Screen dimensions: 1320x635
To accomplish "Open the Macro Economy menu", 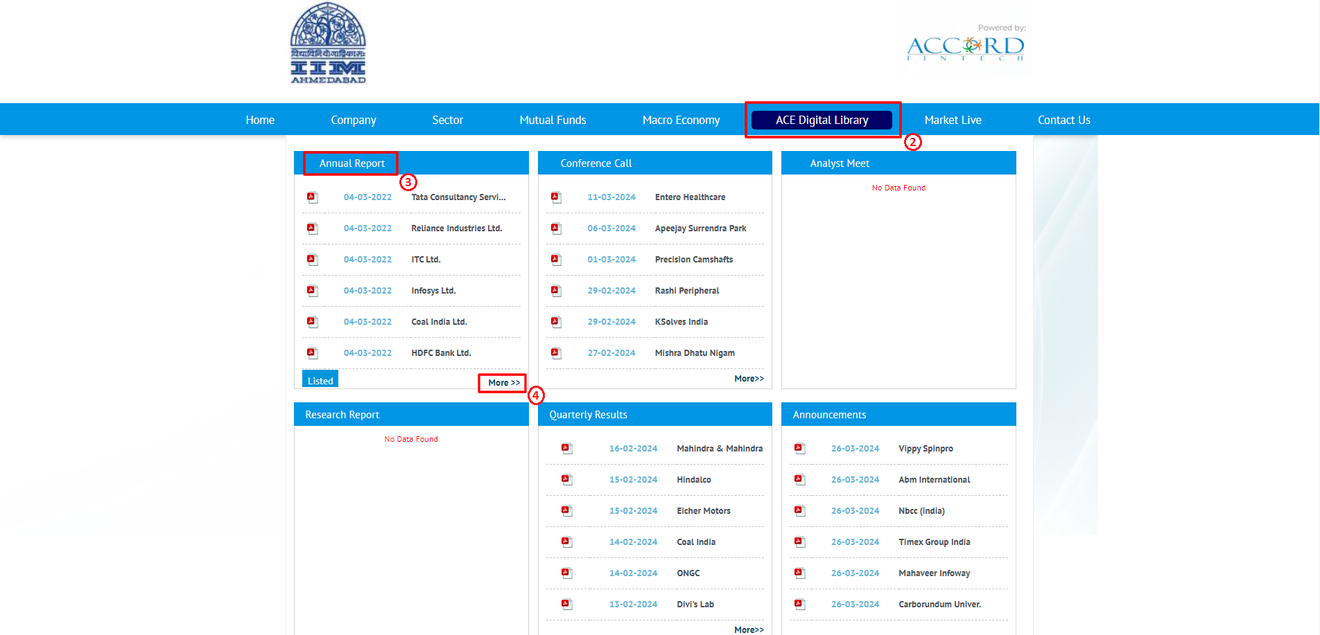I will pos(681,120).
